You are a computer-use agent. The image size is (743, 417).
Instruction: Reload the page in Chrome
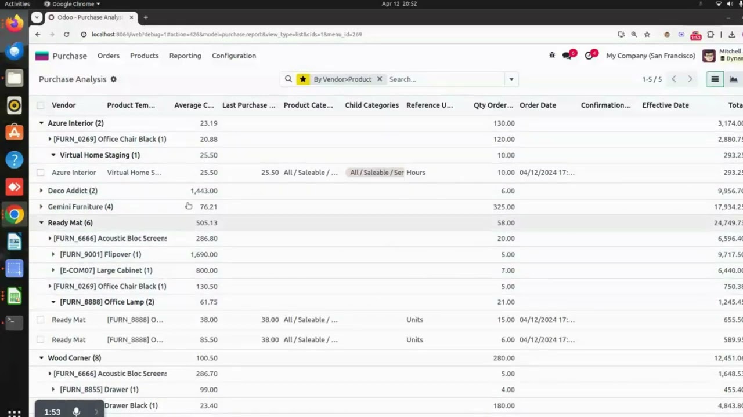(66, 35)
